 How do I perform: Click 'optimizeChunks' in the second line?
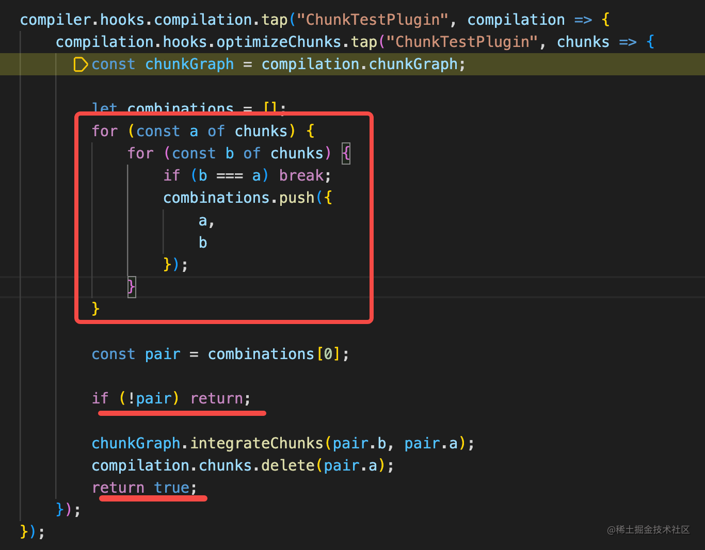coord(279,42)
